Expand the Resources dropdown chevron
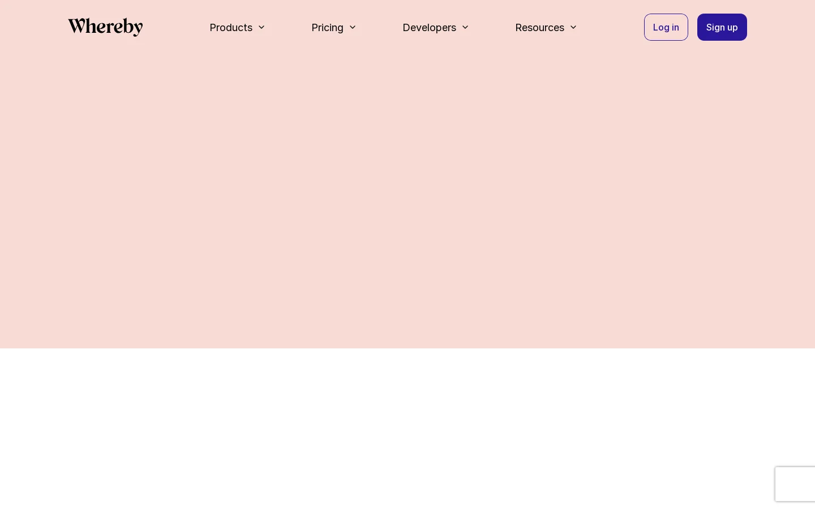Image resolution: width=815 pixels, height=509 pixels. [573, 27]
